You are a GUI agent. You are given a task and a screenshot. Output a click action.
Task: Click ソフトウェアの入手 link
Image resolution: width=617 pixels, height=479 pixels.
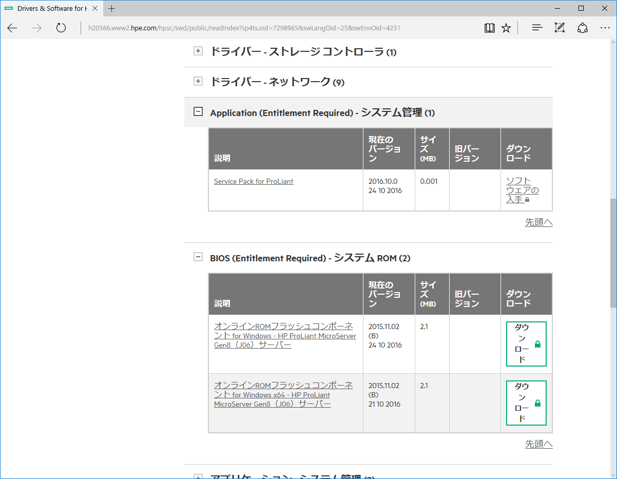(523, 190)
